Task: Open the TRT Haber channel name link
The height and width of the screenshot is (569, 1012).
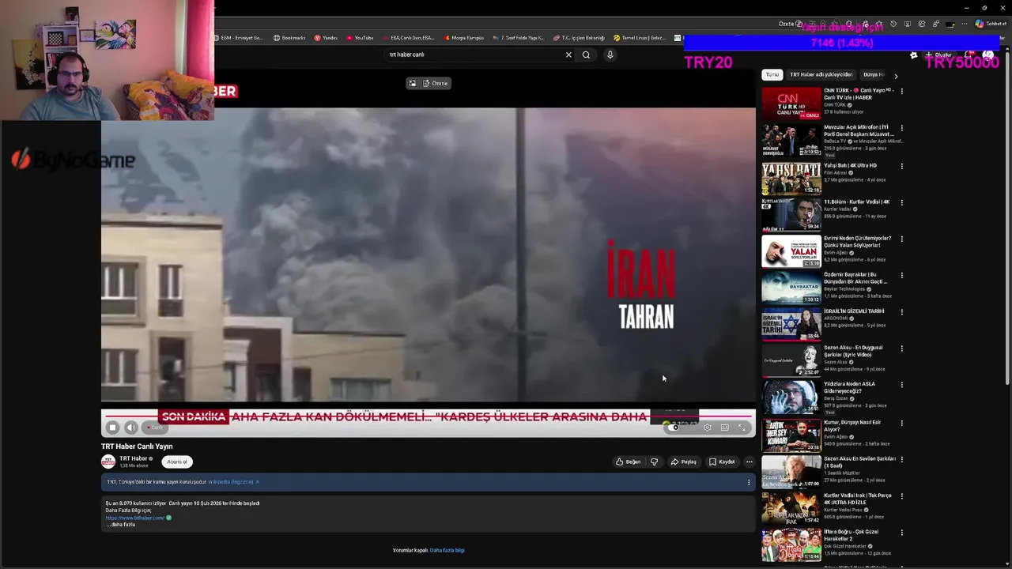Action: pyautogui.click(x=134, y=458)
